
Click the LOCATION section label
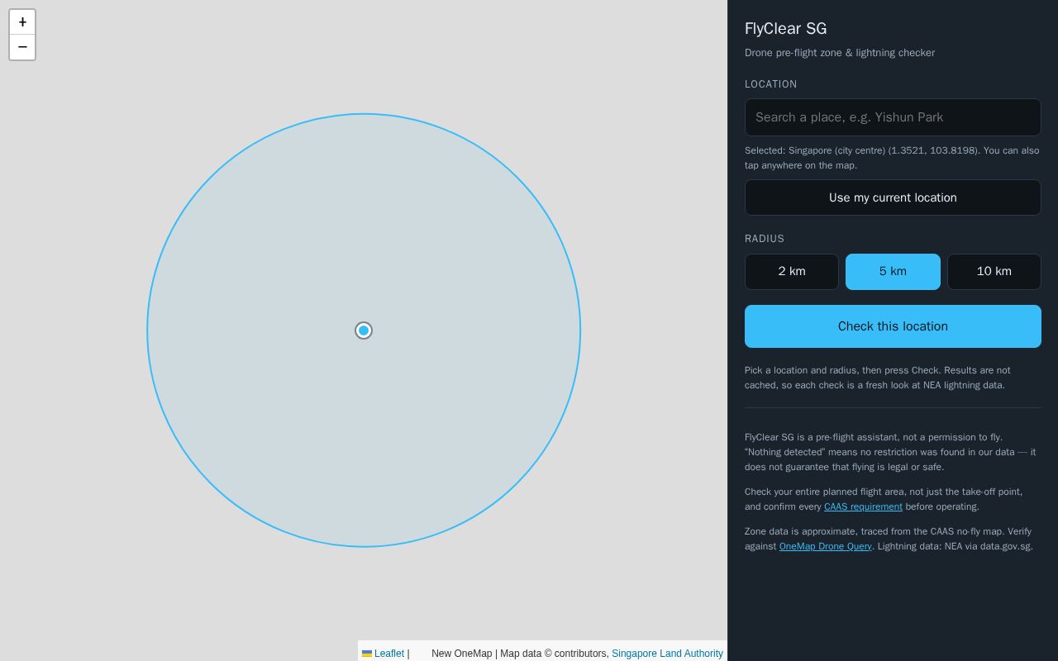tap(770, 84)
